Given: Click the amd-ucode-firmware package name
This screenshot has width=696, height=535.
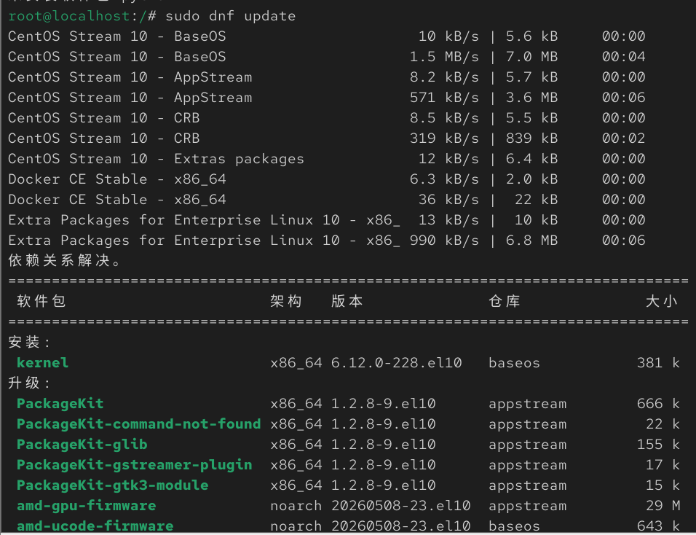Looking at the screenshot, I should pyautogui.click(x=95, y=526).
